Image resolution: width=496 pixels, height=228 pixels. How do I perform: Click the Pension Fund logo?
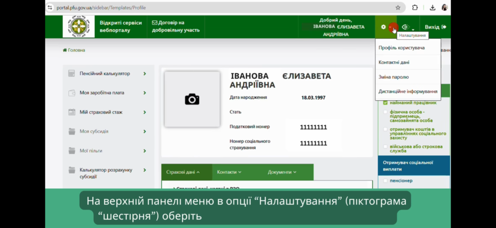click(78, 27)
